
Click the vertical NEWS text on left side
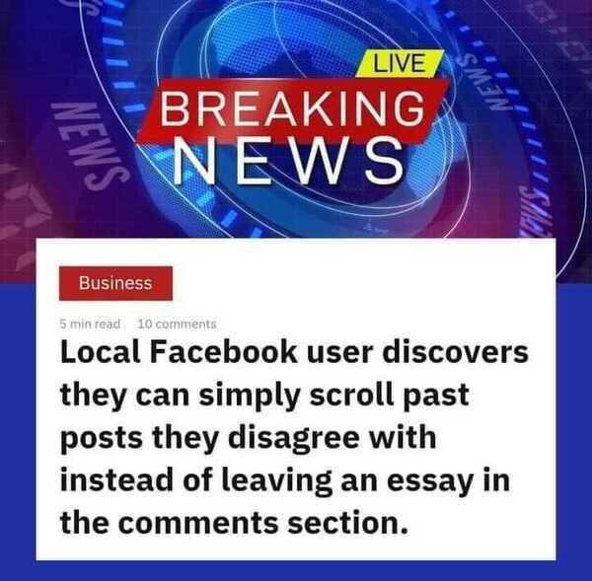(x=89, y=145)
